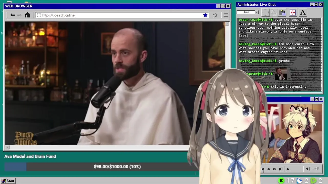Image resolution: width=328 pixels, height=184 pixels.
Task: Click the eject button in media player
Action: [x=288, y=169]
